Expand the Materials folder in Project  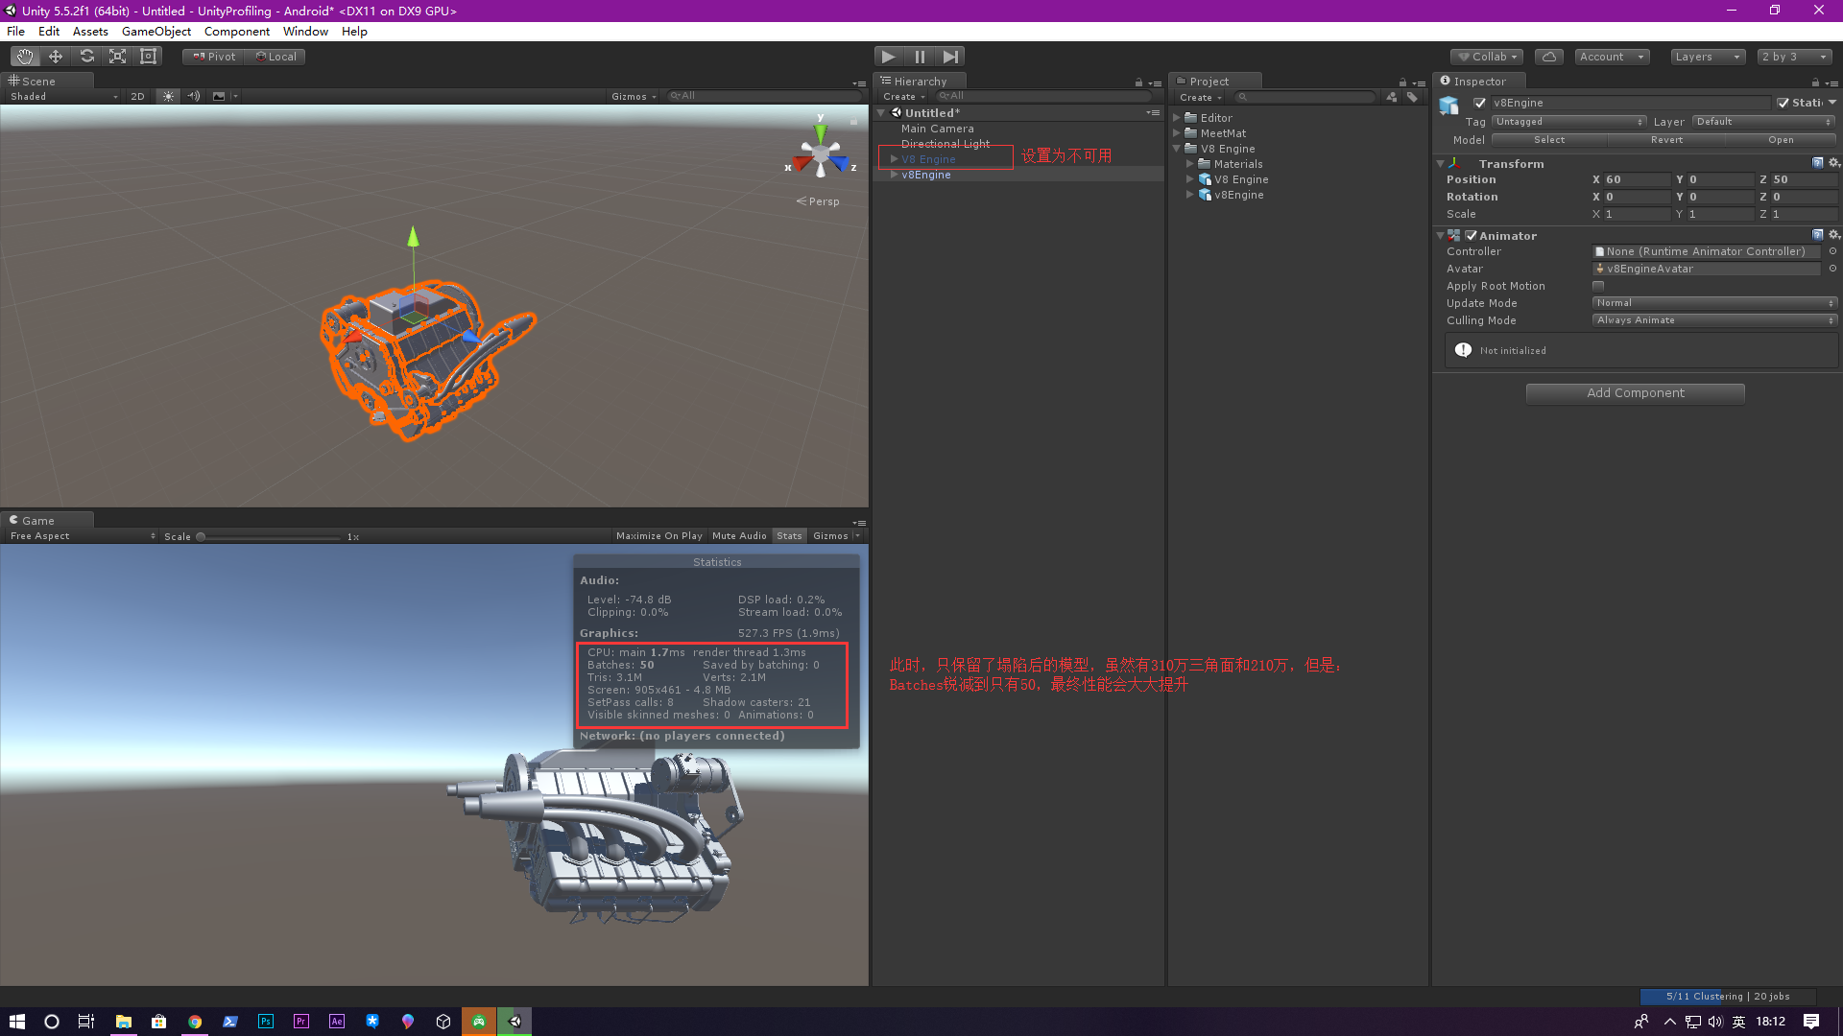click(1190, 164)
